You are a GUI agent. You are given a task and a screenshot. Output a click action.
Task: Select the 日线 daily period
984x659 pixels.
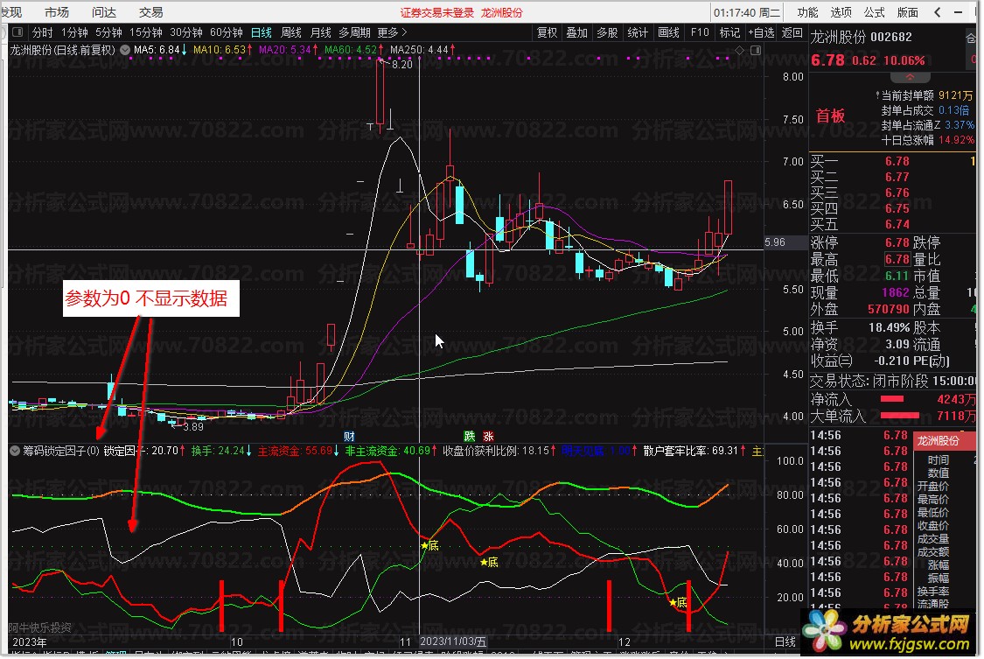[x=261, y=32]
